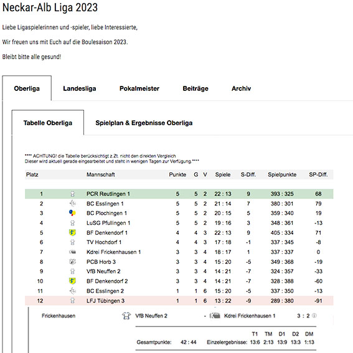This screenshot has width=353, height=353.
Task: Select the Tabelle Oberliga sub-tab
Action: [x=48, y=123]
